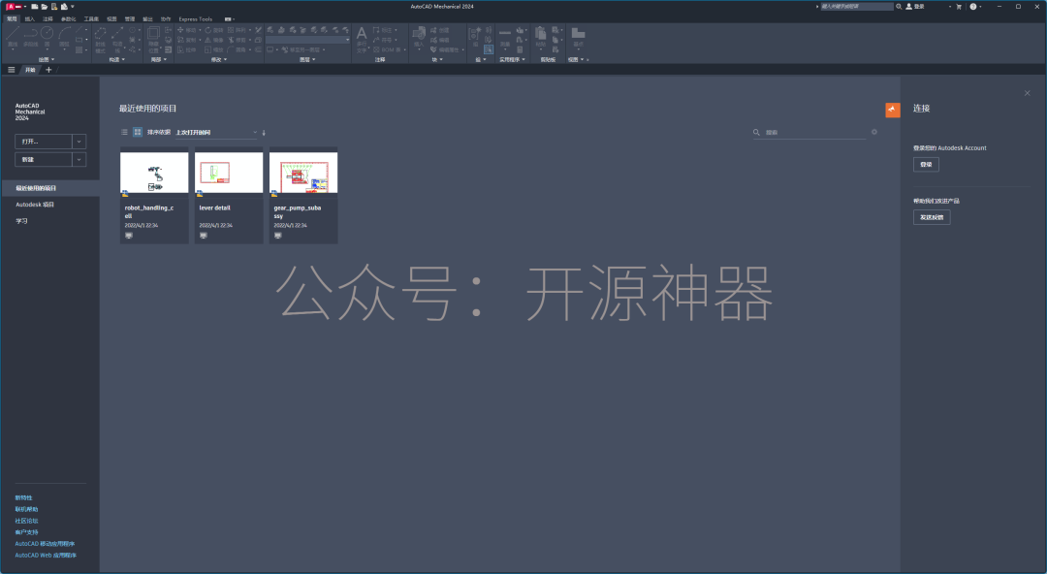Open the 新特性 (What's New) link

point(23,497)
